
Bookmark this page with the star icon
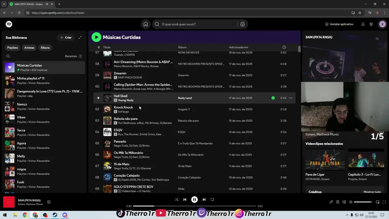[360, 13]
